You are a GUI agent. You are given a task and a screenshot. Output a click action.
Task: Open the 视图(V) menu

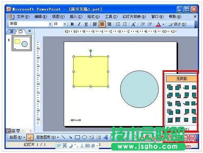tap(58, 17)
